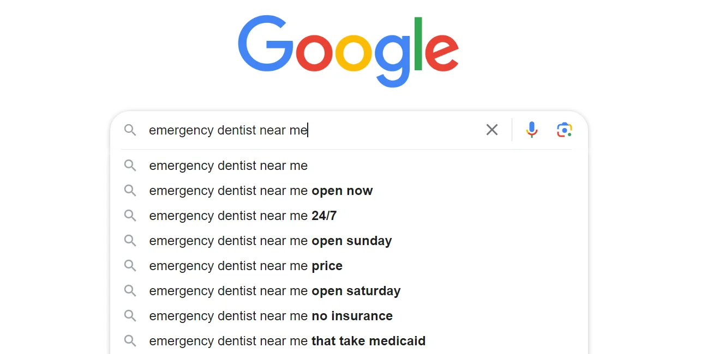Click the search icon beside 'open now' suggestion
Screen dimensions: 725x354
pos(130,191)
